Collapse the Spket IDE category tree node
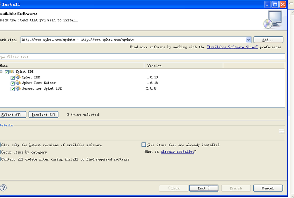The width and height of the screenshot is (294, 198). click(x=1, y=72)
